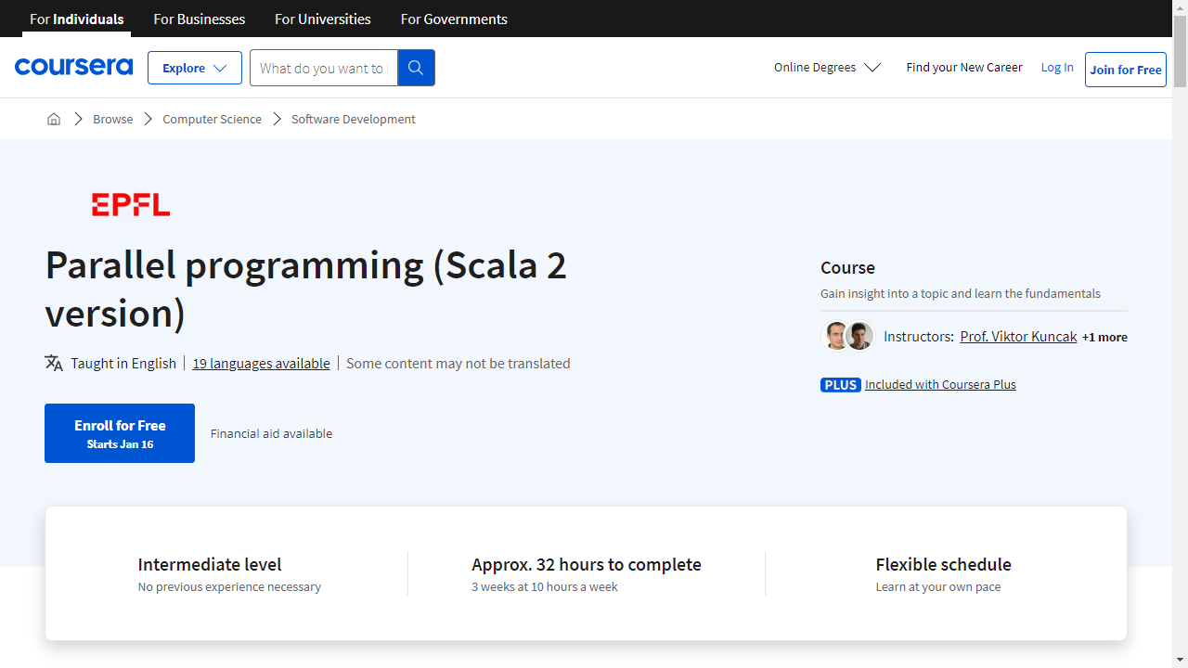Screen dimensions: 1188x668
Task: Click the second instructor avatar photo
Action: pos(860,336)
